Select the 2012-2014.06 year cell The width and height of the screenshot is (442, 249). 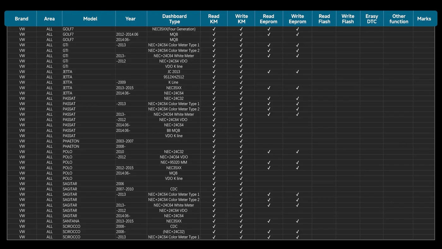pyautogui.click(x=127, y=34)
